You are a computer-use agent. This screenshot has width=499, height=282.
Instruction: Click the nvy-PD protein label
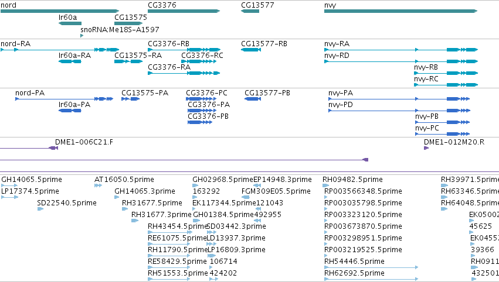coord(341,105)
